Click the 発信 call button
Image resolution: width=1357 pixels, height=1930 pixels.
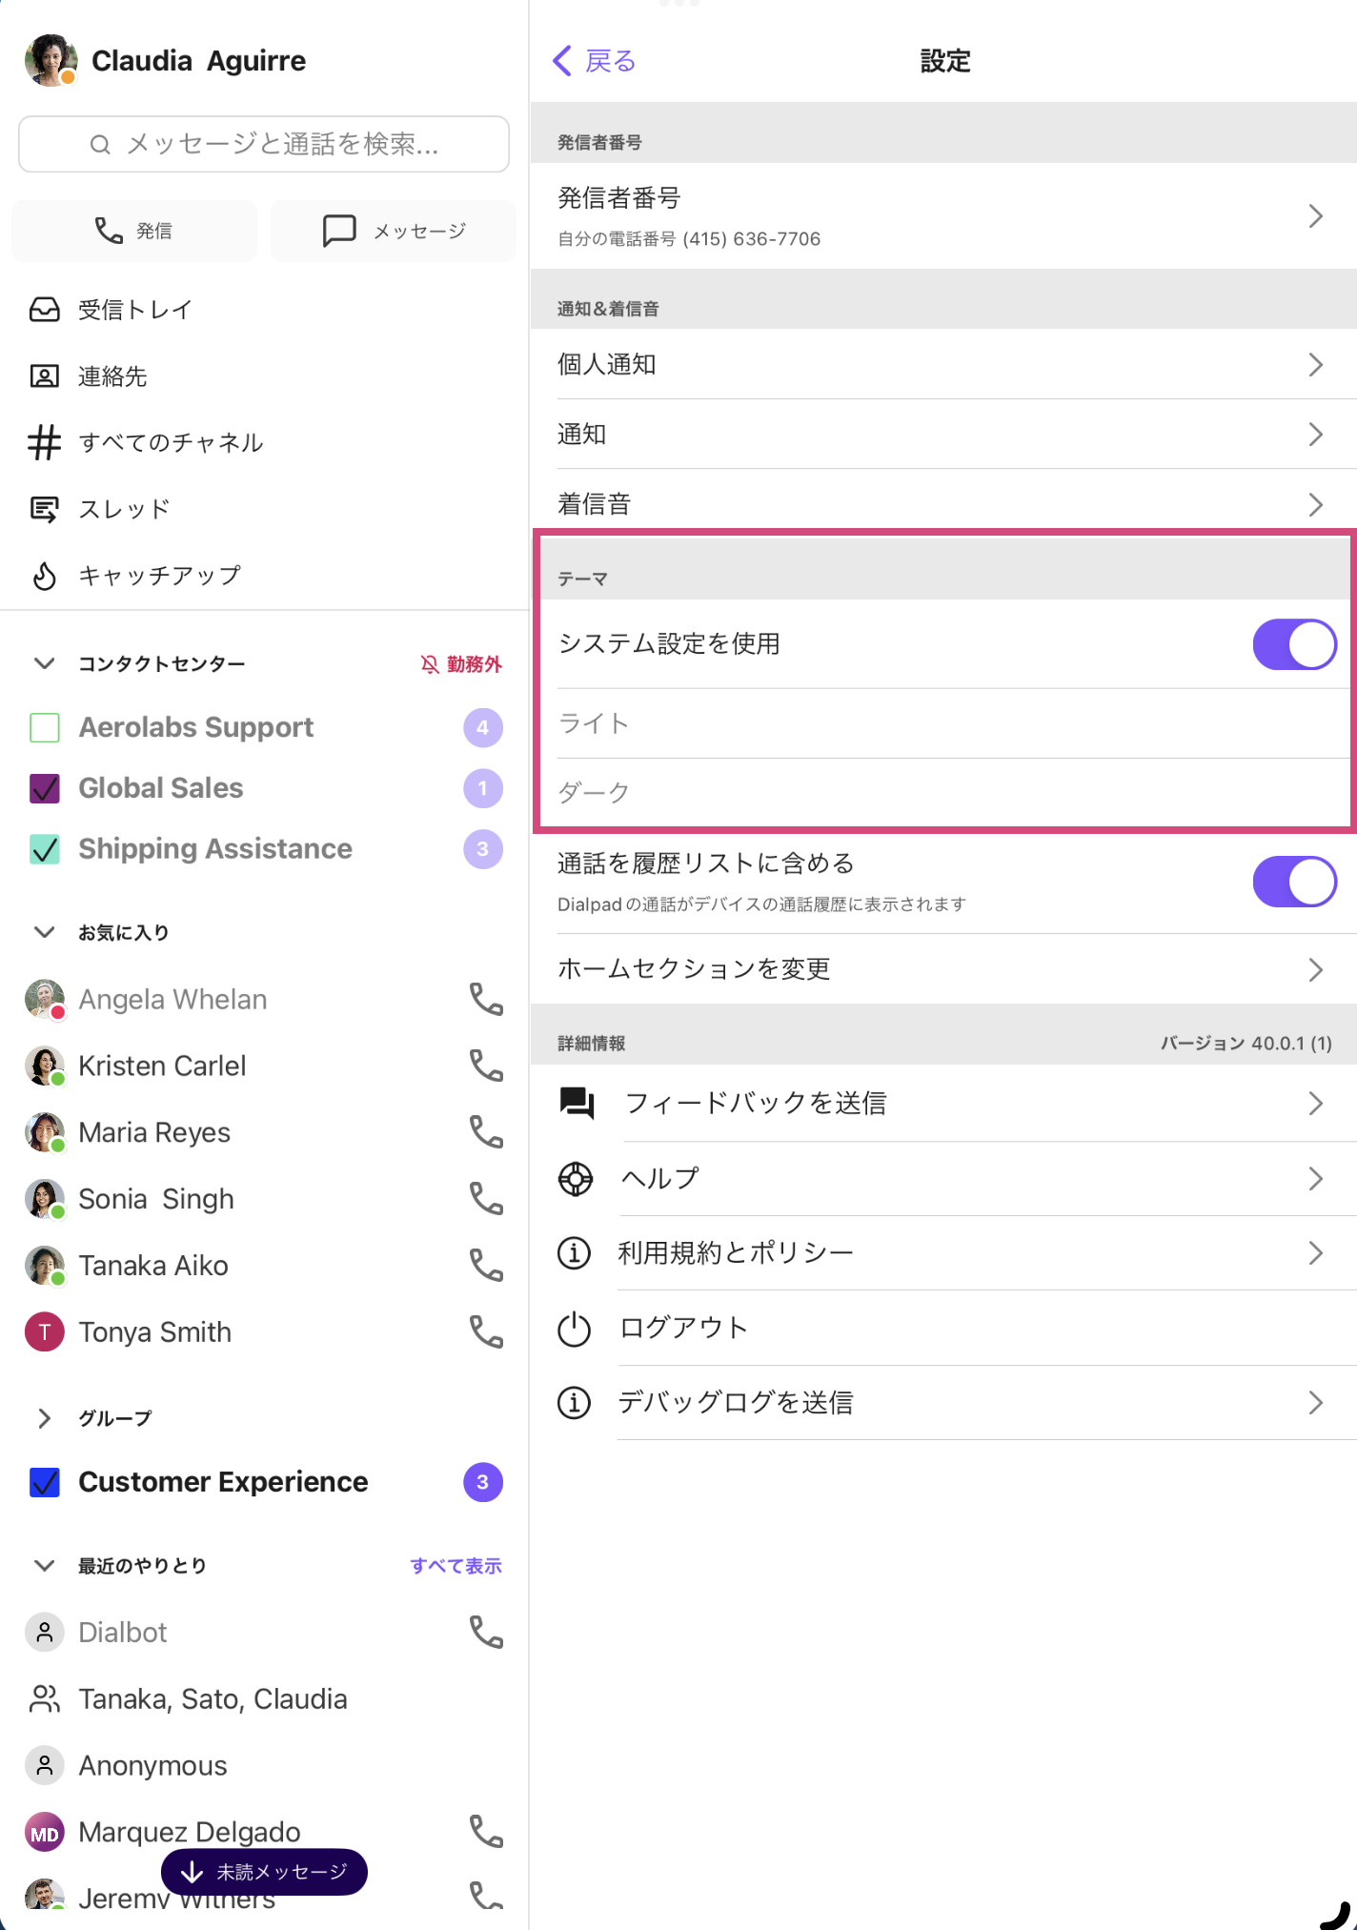click(x=134, y=231)
